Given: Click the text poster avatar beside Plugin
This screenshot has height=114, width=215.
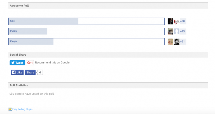Looking at the screenshot, I should (170, 42).
